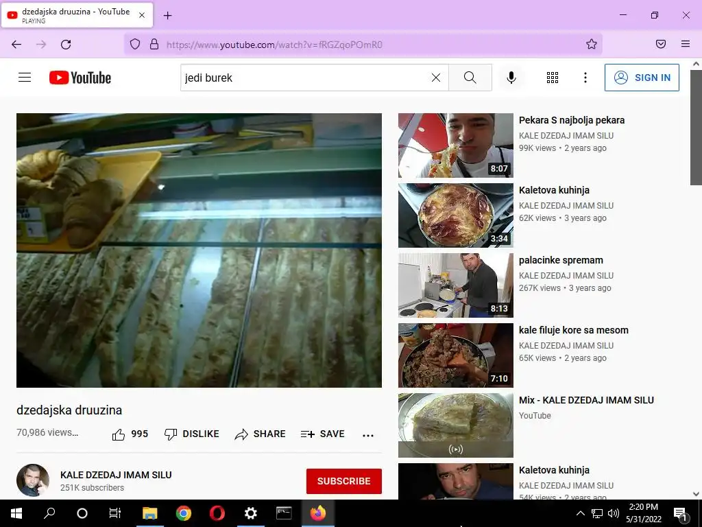702x527 pixels.
Task: Open the notification center icon
Action: 680,513
